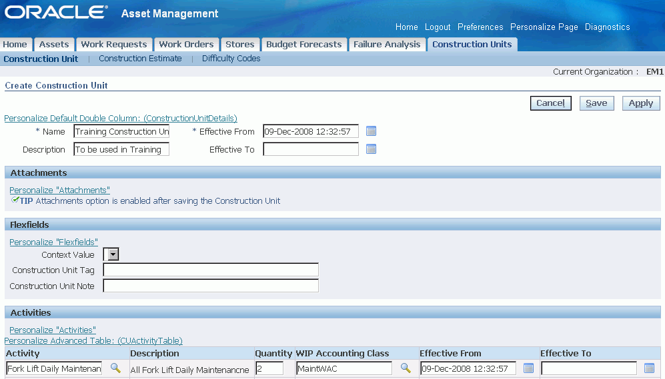Go to the Home tab
Screen dimensions: 665x379
(15, 45)
